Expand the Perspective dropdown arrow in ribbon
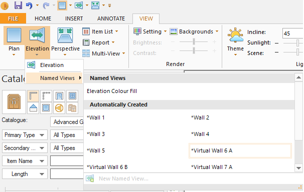This screenshot has width=304, height=192. [65, 55]
